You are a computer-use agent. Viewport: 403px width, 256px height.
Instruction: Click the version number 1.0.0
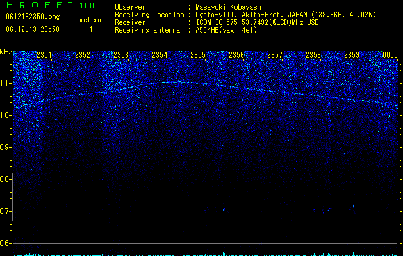[x=87, y=5]
